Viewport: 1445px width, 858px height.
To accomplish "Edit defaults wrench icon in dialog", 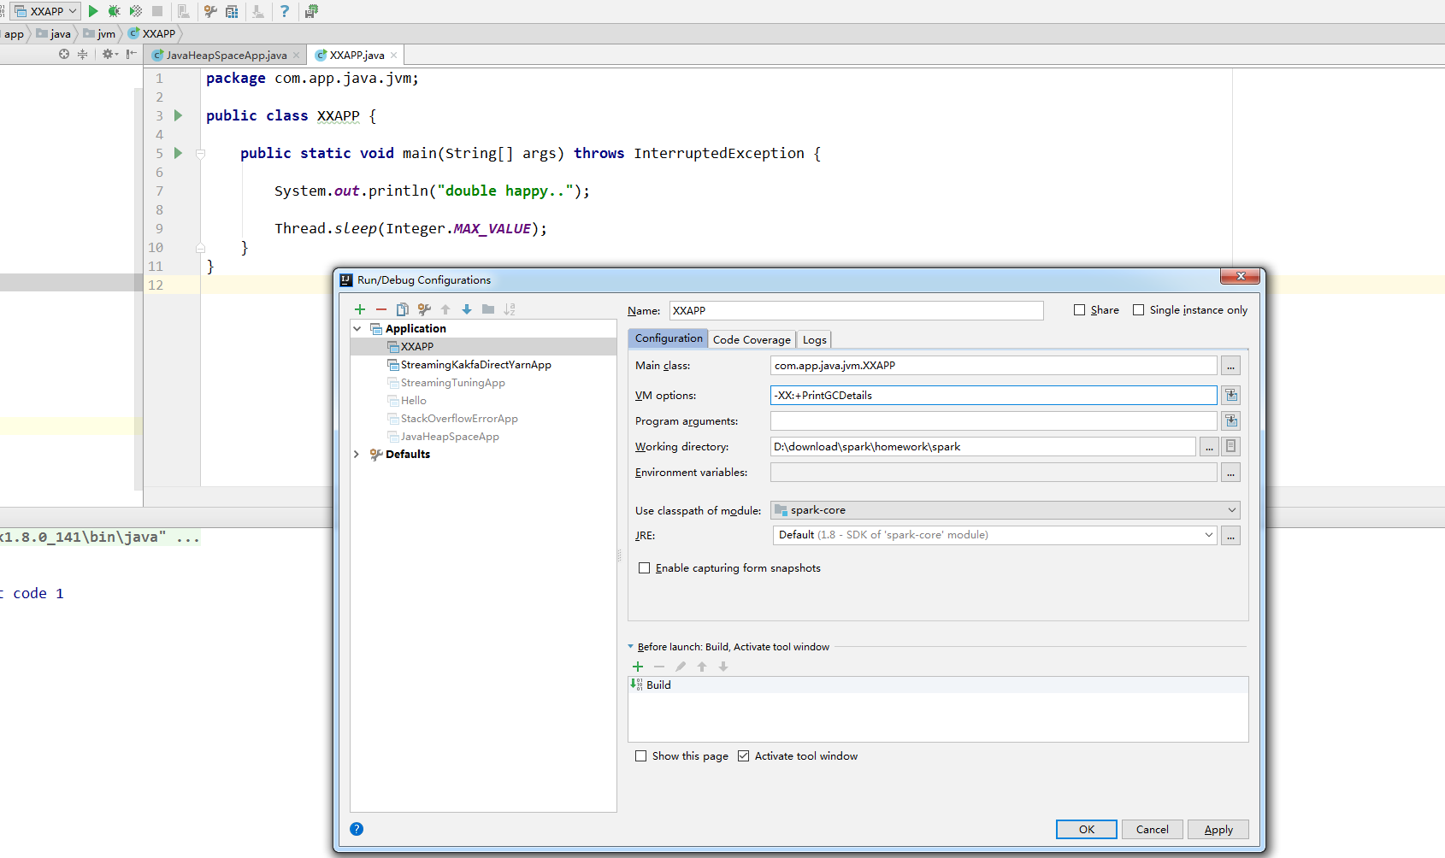I will [424, 309].
